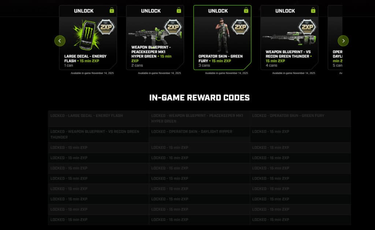Click Locked VS Recon Green Thunder code cell
Viewport: 375px width, 230px height.
point(99,135)
